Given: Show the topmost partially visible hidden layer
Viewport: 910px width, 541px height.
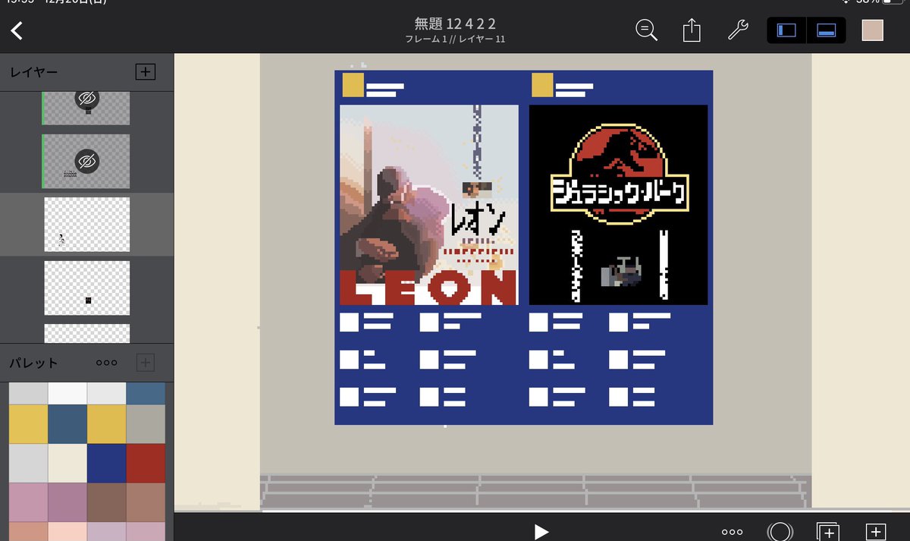Looking at the screenshot, I should point(86,100).
